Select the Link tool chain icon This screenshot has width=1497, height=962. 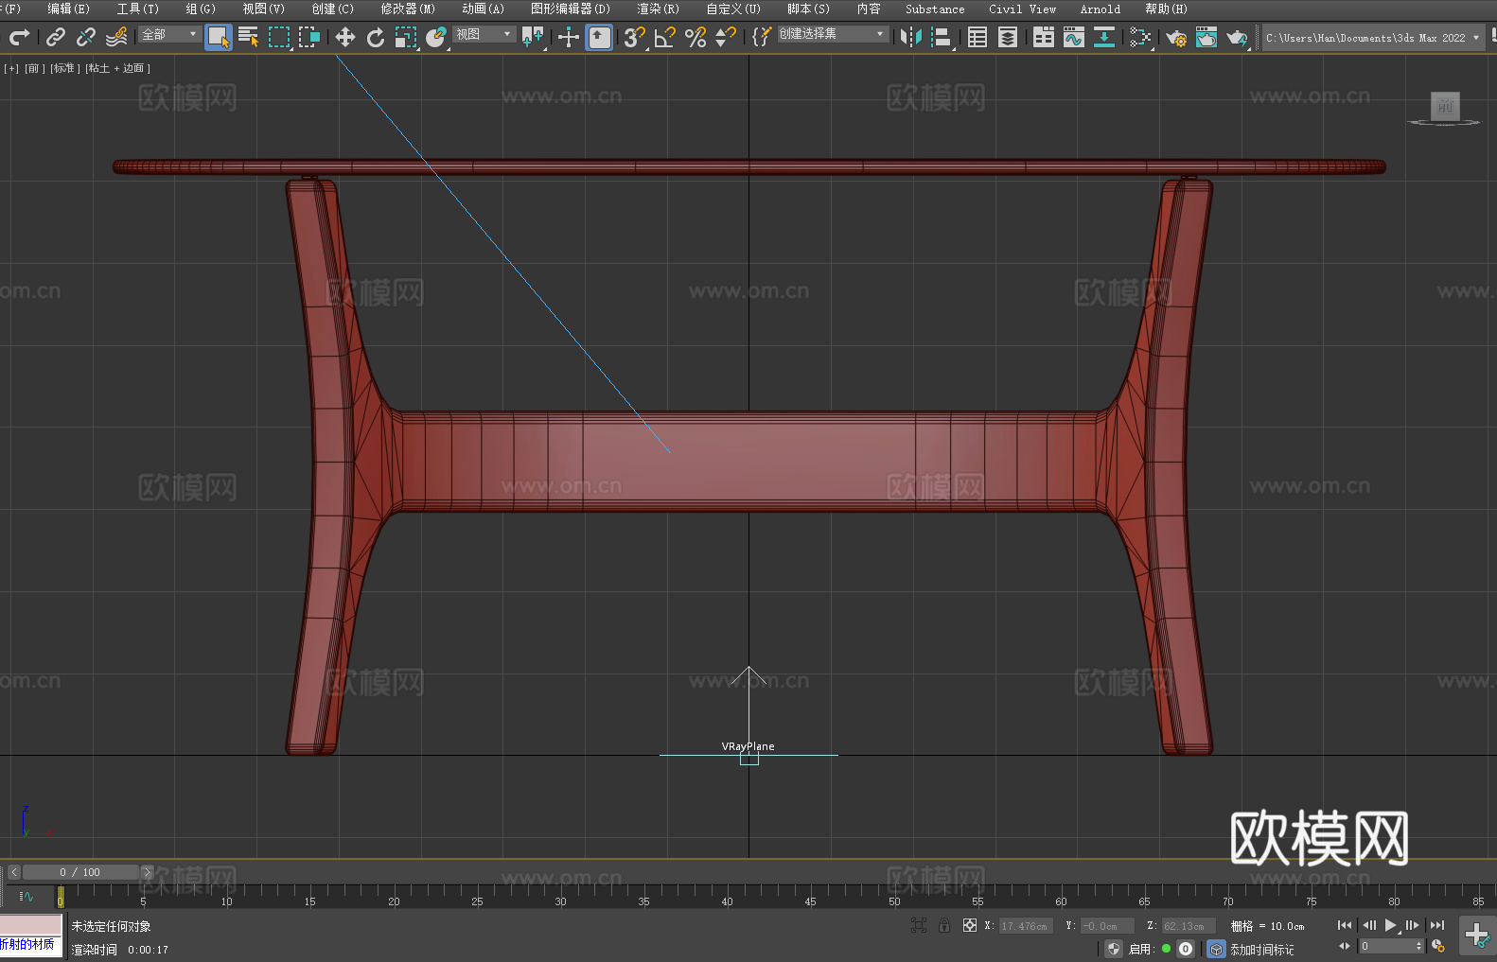(56, 37)
